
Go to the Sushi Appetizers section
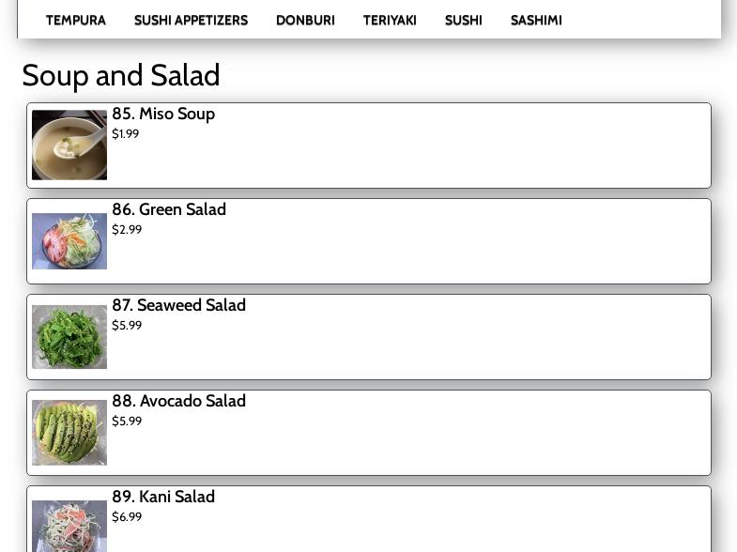tap(191, 20)
